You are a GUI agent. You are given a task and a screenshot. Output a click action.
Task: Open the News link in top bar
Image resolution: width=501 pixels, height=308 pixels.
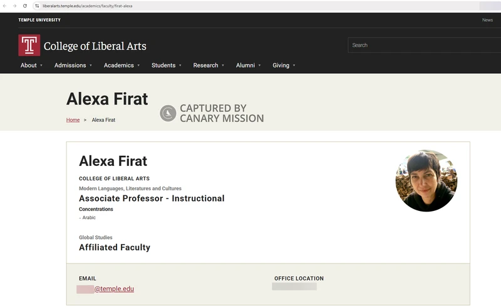487,20
